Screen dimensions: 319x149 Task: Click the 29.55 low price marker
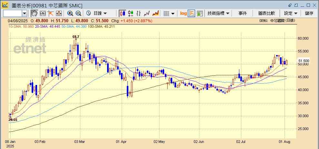pyautogui.click(x=13, y=120)
